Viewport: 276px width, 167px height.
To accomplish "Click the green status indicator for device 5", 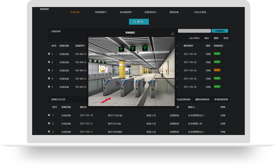I will pos(217,87).
